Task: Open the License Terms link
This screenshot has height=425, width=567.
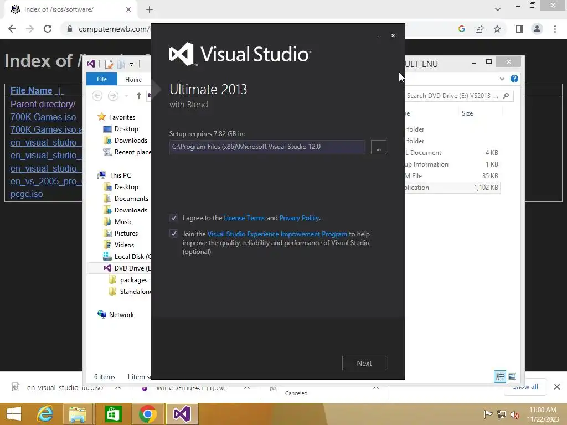Action: 244,218
